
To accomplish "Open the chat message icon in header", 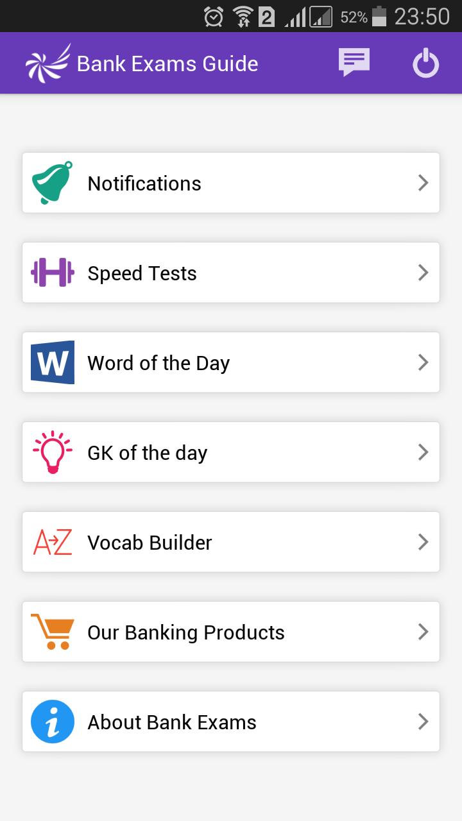I will coord(354,63).
